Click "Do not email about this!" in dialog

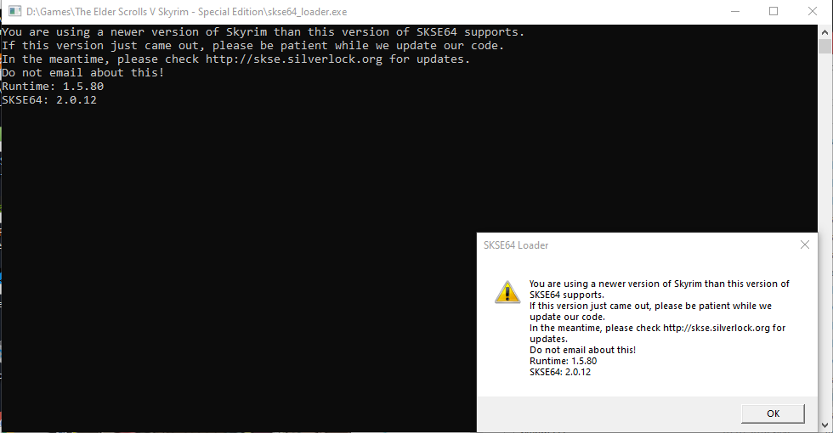[582, 350]
